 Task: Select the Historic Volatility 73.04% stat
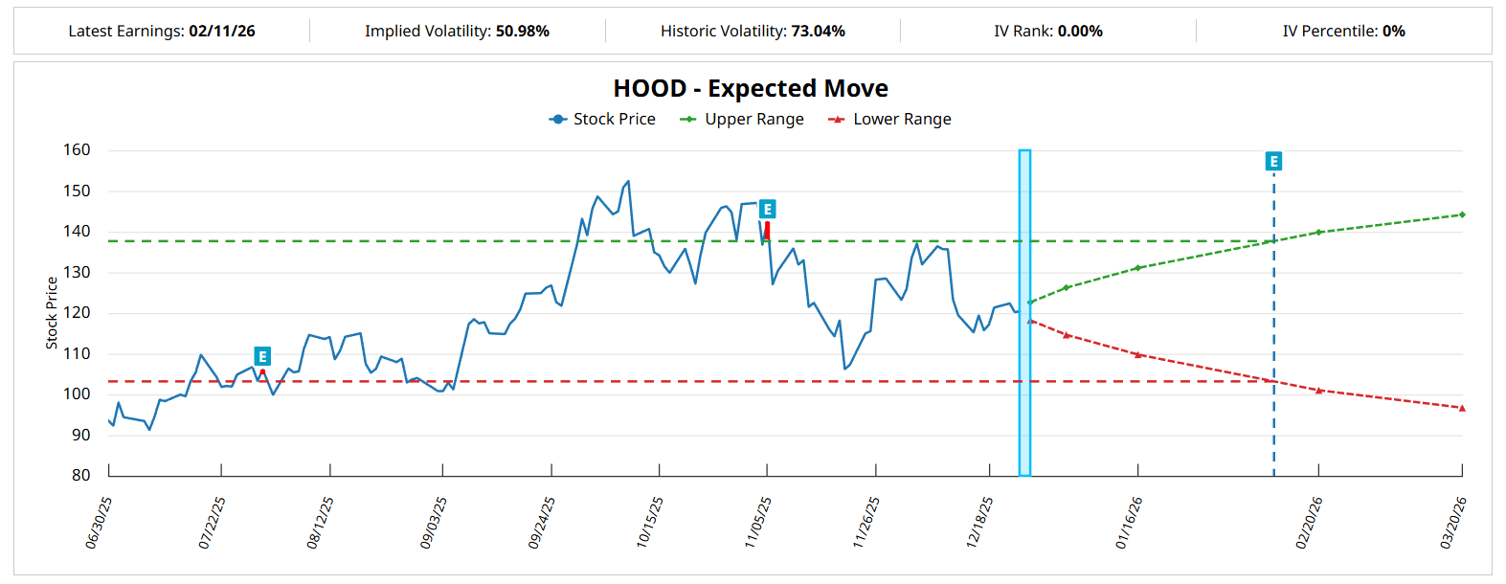818,31
